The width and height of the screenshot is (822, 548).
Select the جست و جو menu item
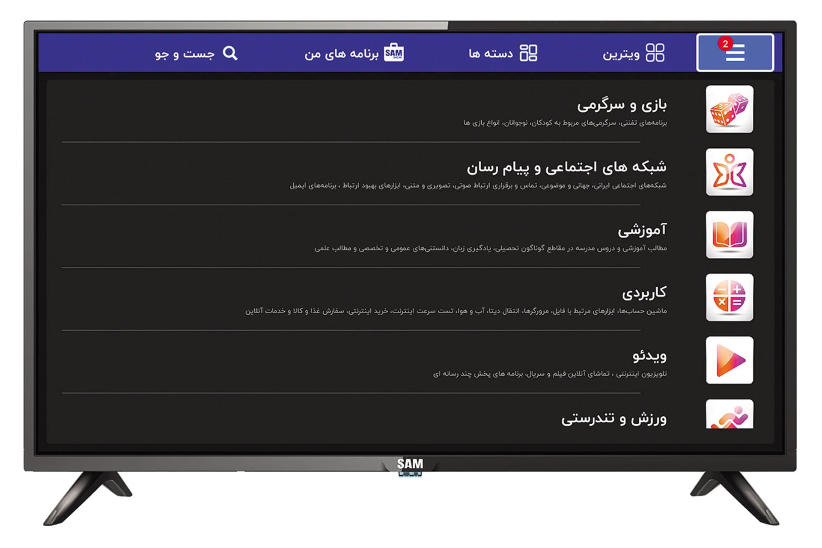(185, 54)
